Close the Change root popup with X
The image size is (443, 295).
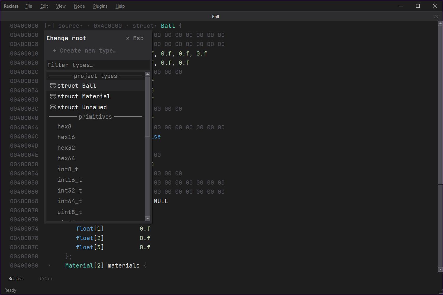click(128, 38)
